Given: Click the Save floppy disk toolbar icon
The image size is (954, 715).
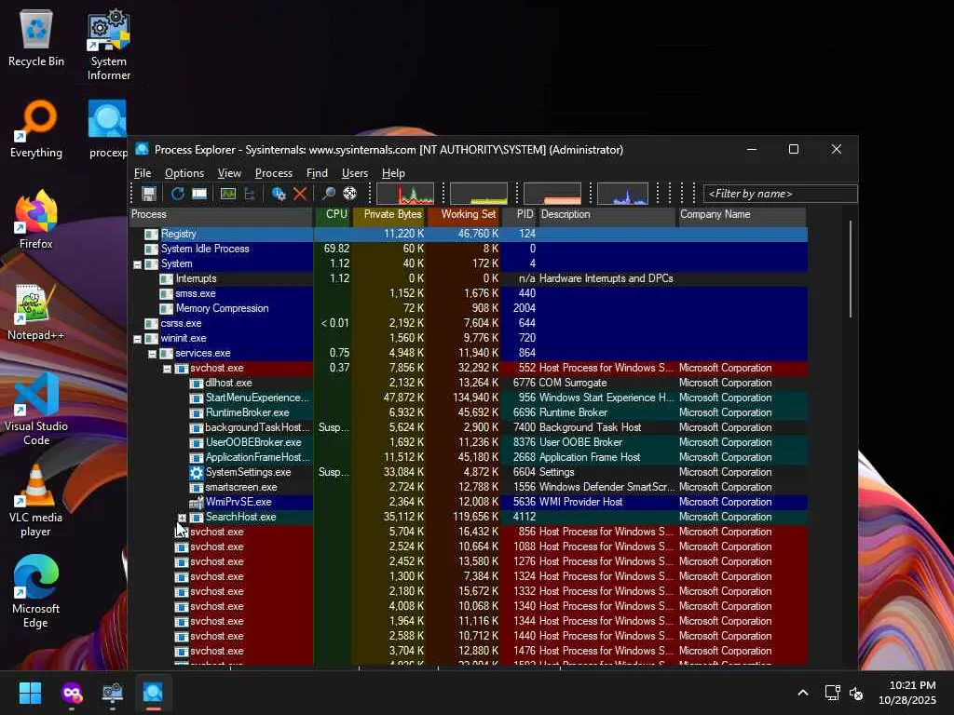Looking at the screenshot, I should coord(149,194).
